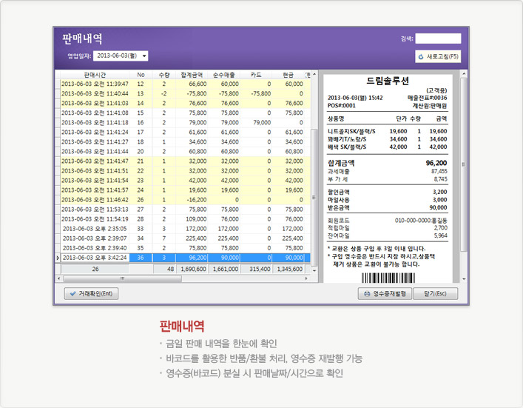Select refund row at 오전 11:40:44
This screenshot has width=523, height=408.
pyautogui.click(x=183, y=93)
